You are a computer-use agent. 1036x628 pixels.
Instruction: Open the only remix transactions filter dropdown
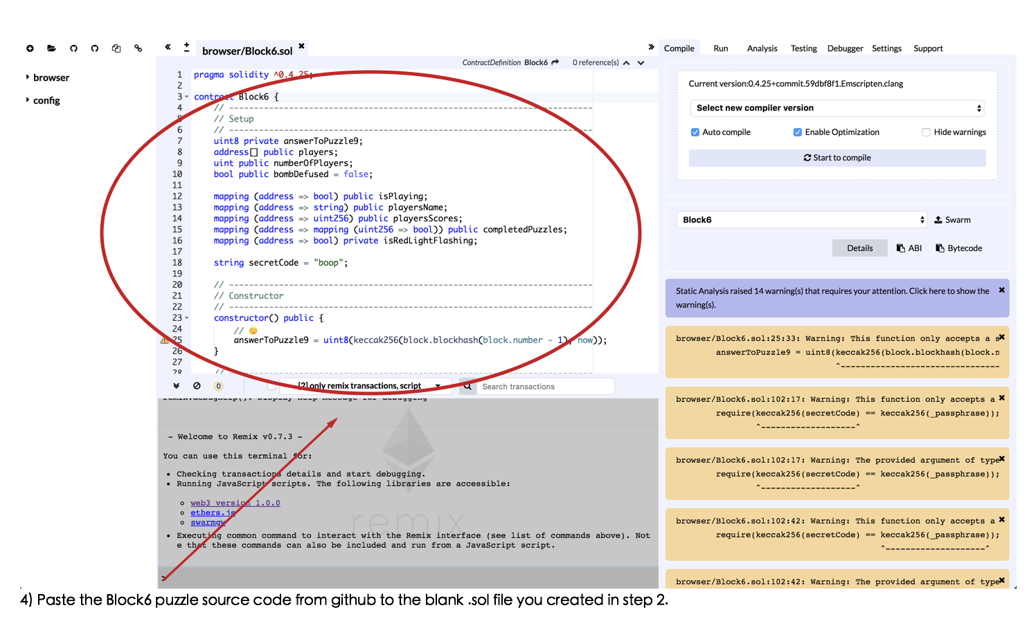tap(369, 386)
